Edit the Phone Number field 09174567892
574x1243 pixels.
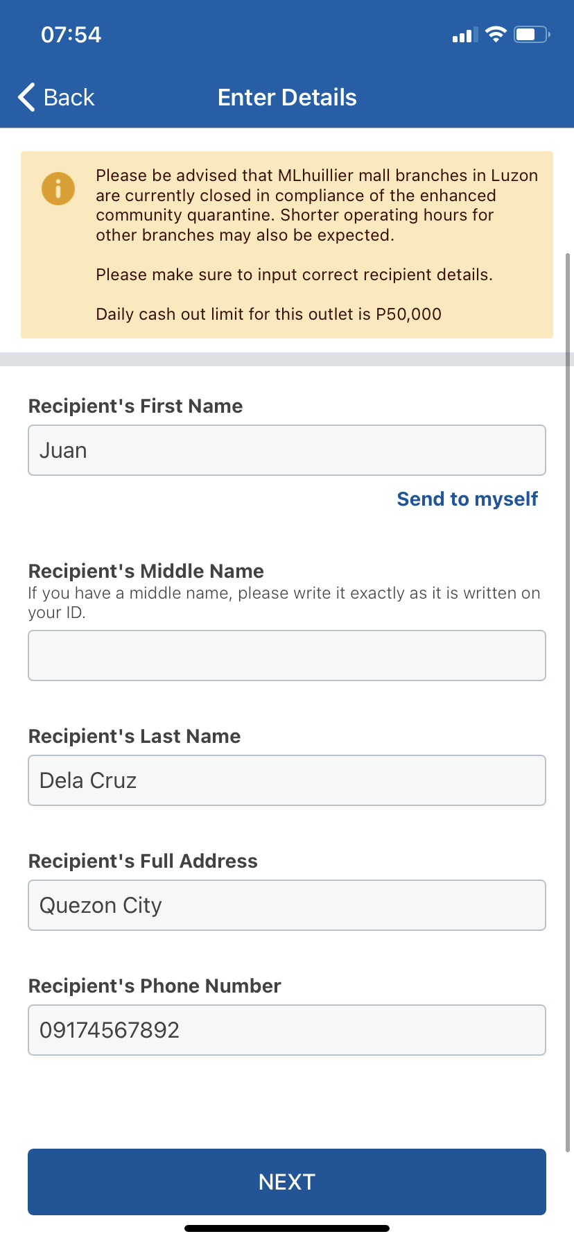pos(287,1030)
